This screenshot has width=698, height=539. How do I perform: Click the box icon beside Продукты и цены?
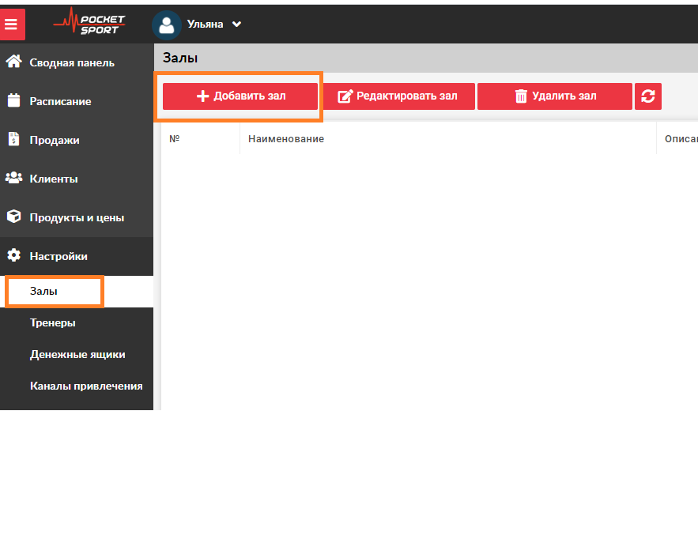pos(13,217)
